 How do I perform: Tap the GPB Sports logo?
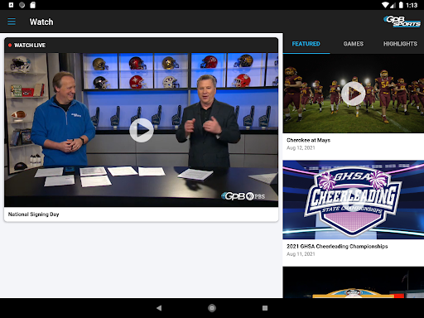(x=402, y=22)
